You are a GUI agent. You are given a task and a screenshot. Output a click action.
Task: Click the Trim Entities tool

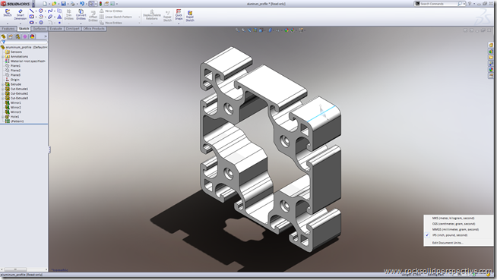tap(69, 14)
